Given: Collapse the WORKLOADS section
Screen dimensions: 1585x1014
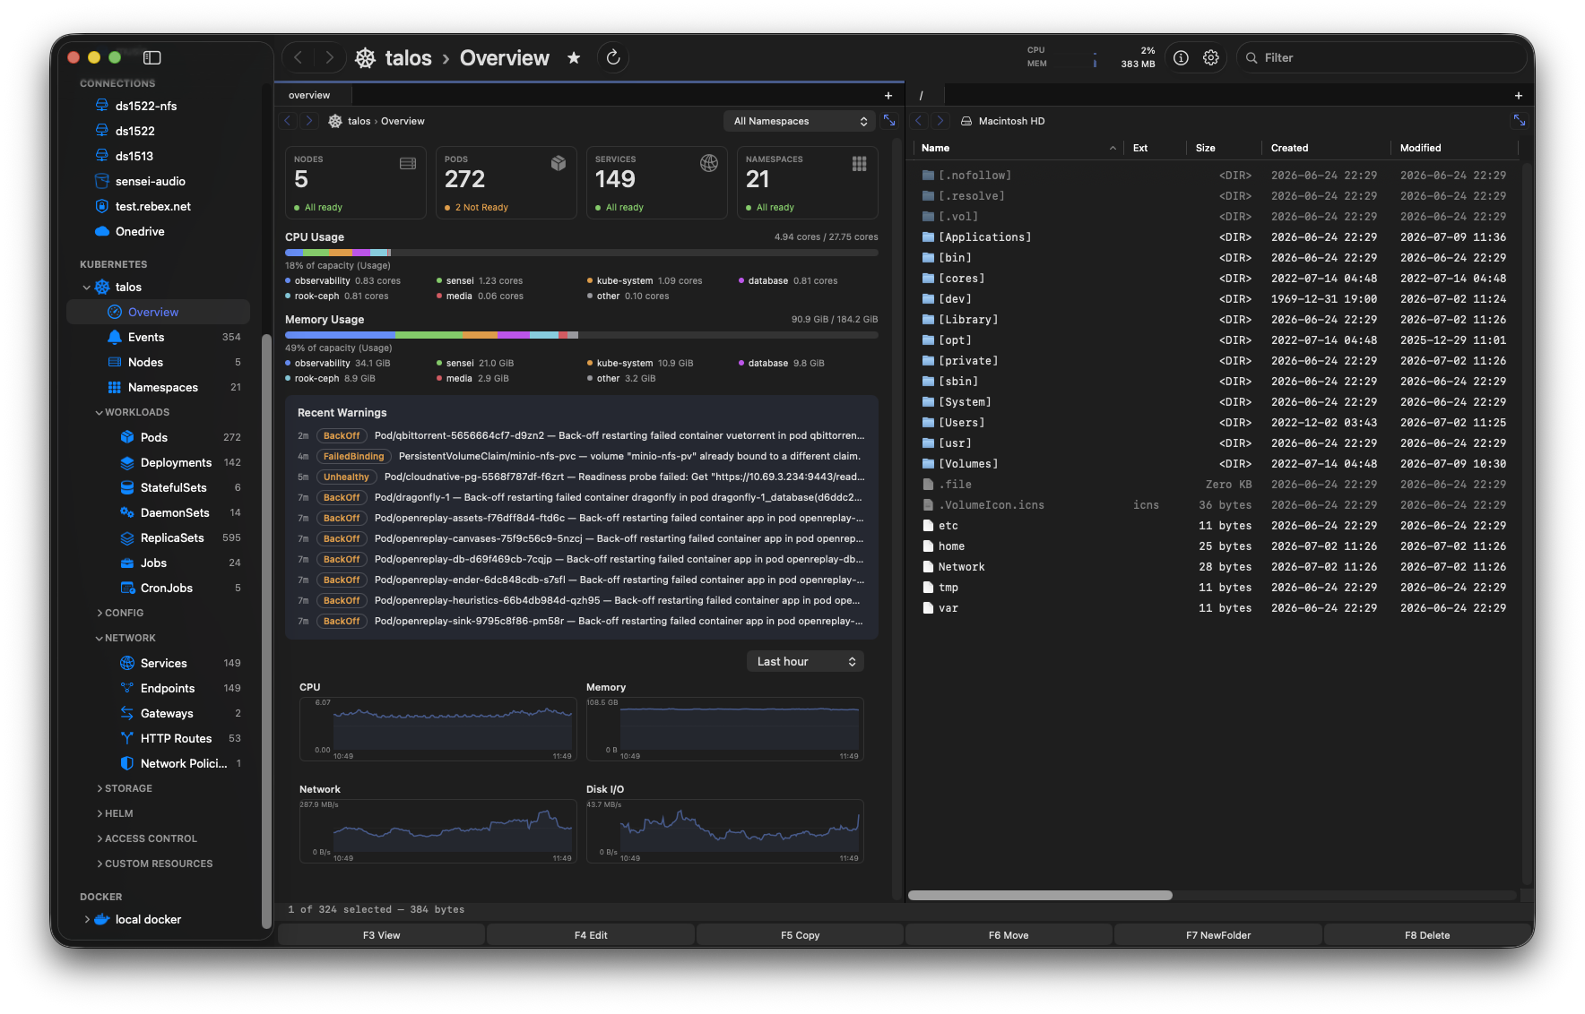Looking at the screenshot, I should (99, 413).
